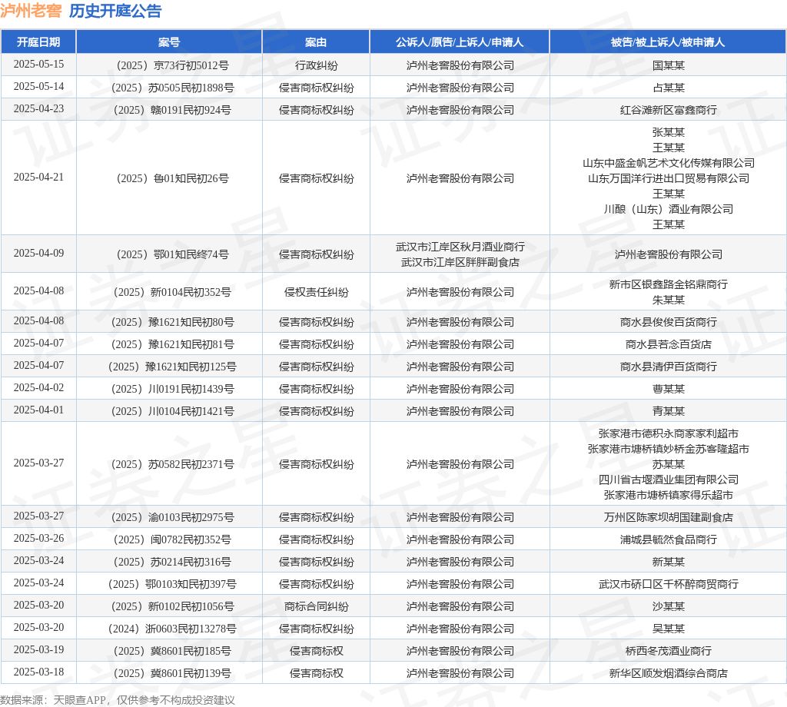The height and width of the screenshot is (707, 787).
Task: Click defendant 浦城县毓然食品商行
Action: pos(668,540)
